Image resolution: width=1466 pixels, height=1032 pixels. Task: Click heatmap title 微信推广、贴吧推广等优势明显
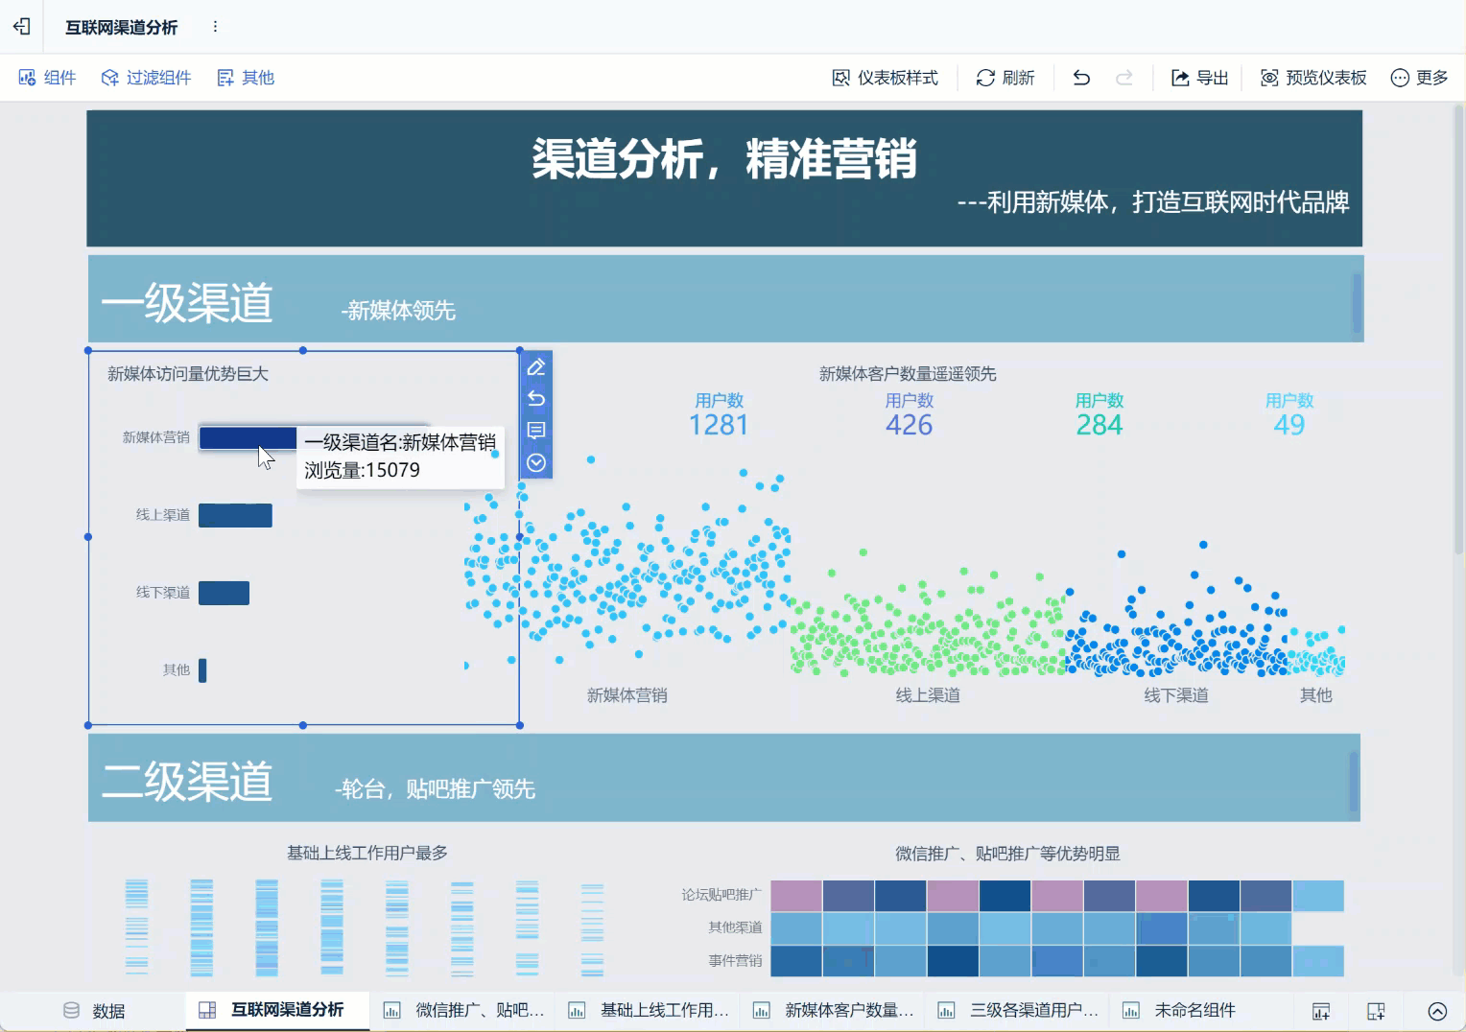(1007, 854)
